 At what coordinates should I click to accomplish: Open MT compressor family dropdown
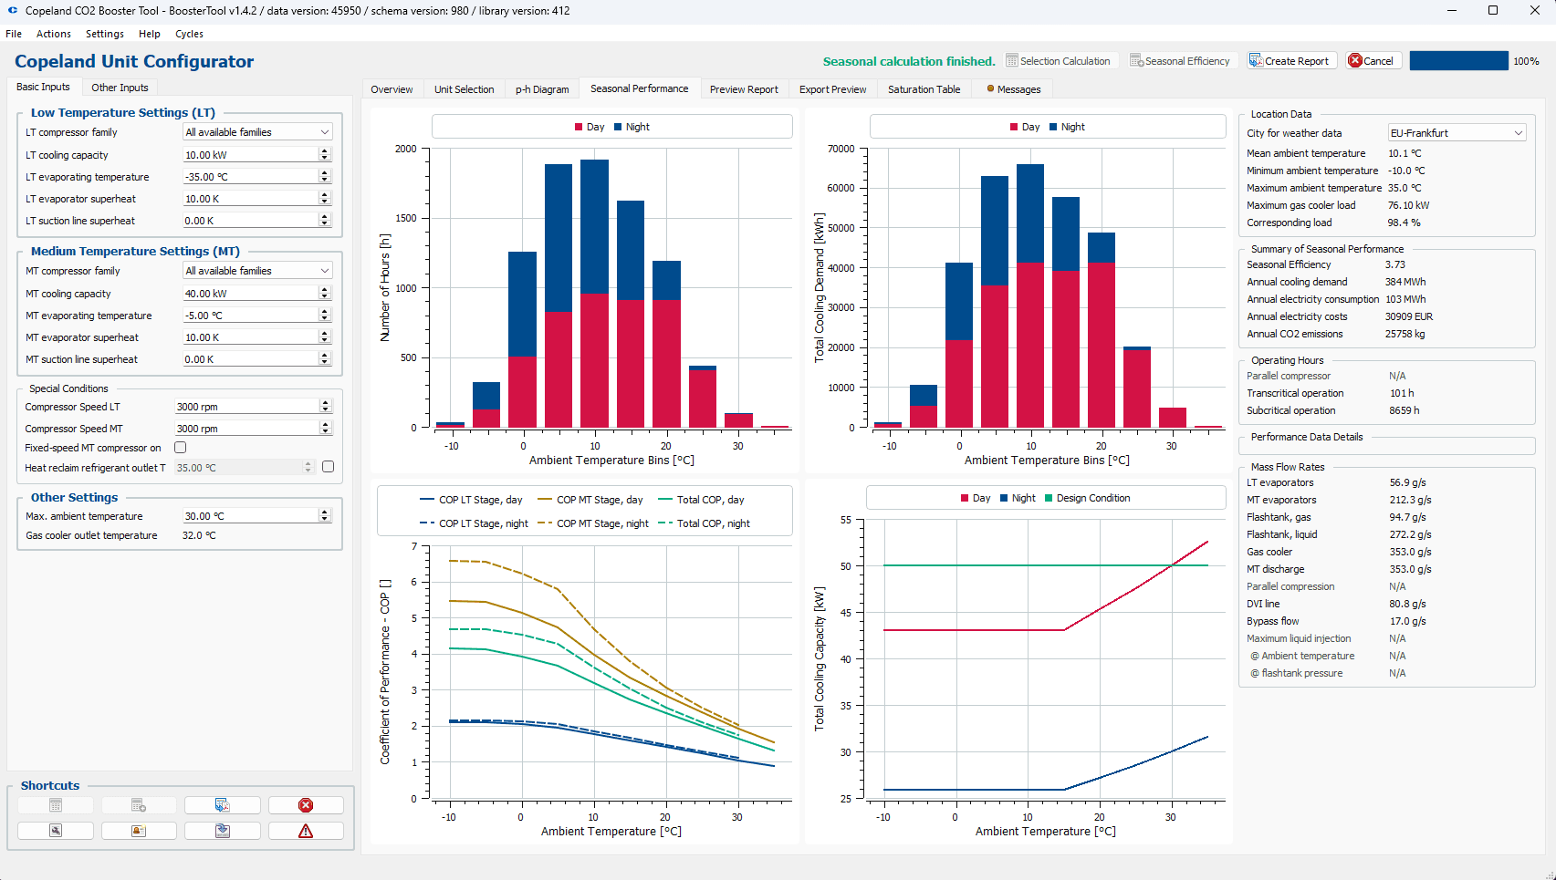coord(258,271)
